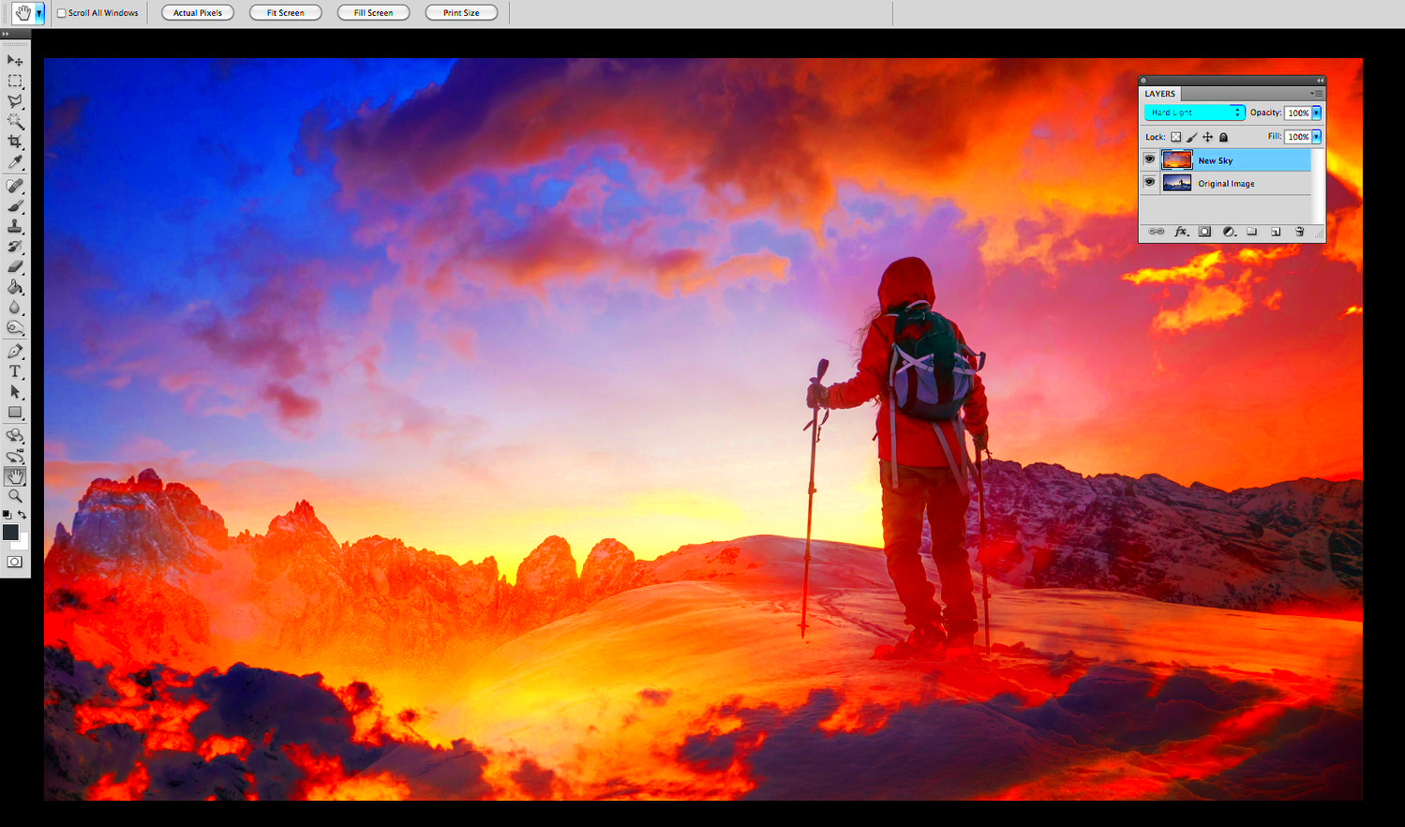Select the Rectangle shape tool
This screenshot has height=827, width=1405.
tap(15, 413)
